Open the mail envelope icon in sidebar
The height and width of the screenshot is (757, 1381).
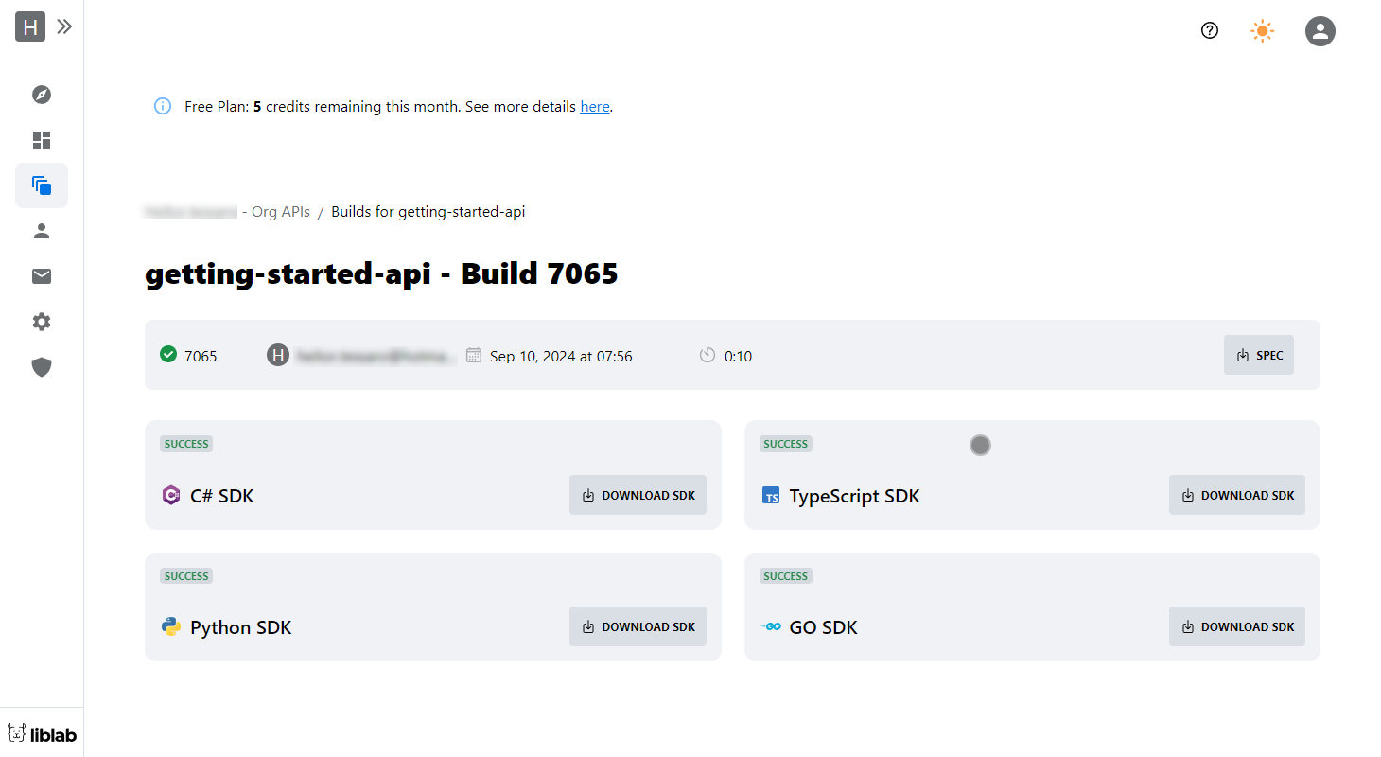point(42,276)
